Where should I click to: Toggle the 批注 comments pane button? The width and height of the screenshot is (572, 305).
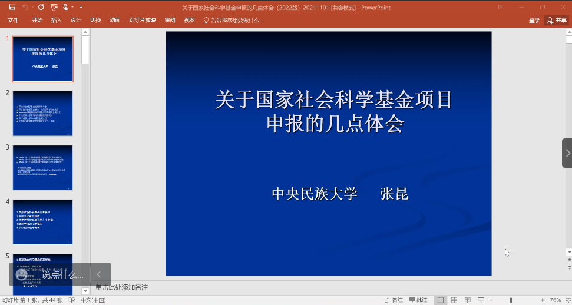[418, 300]
